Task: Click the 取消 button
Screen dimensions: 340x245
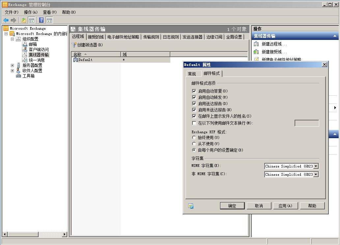Action: [x=259, y=206]
